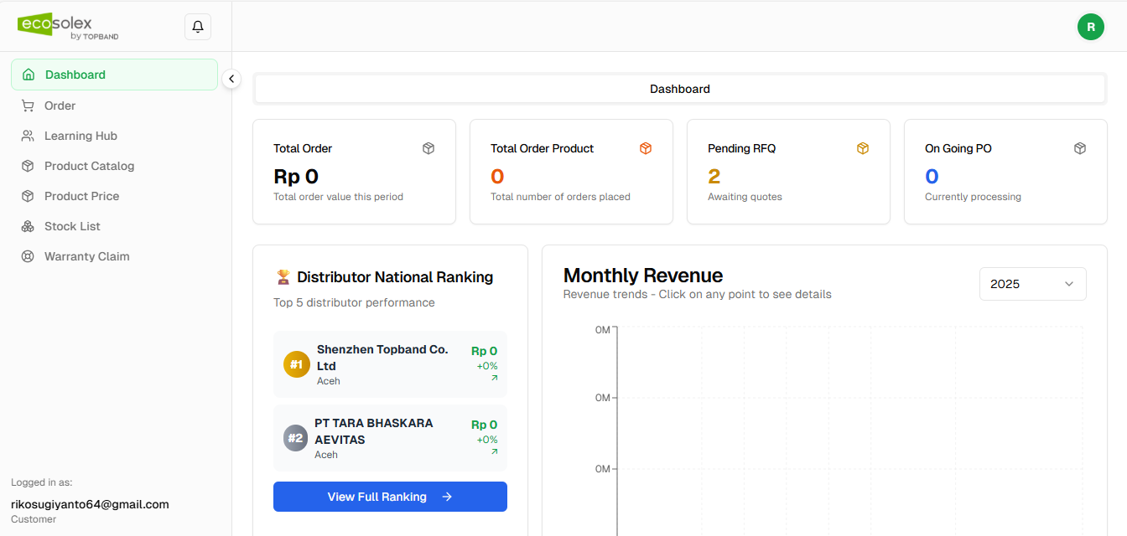Click the Total Order card box icon
Viewport: 1127px width, 536px height.
(428, 148)
